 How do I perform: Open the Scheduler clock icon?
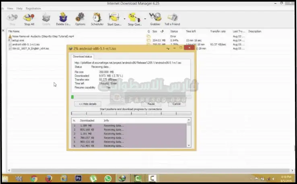(97, 18)
